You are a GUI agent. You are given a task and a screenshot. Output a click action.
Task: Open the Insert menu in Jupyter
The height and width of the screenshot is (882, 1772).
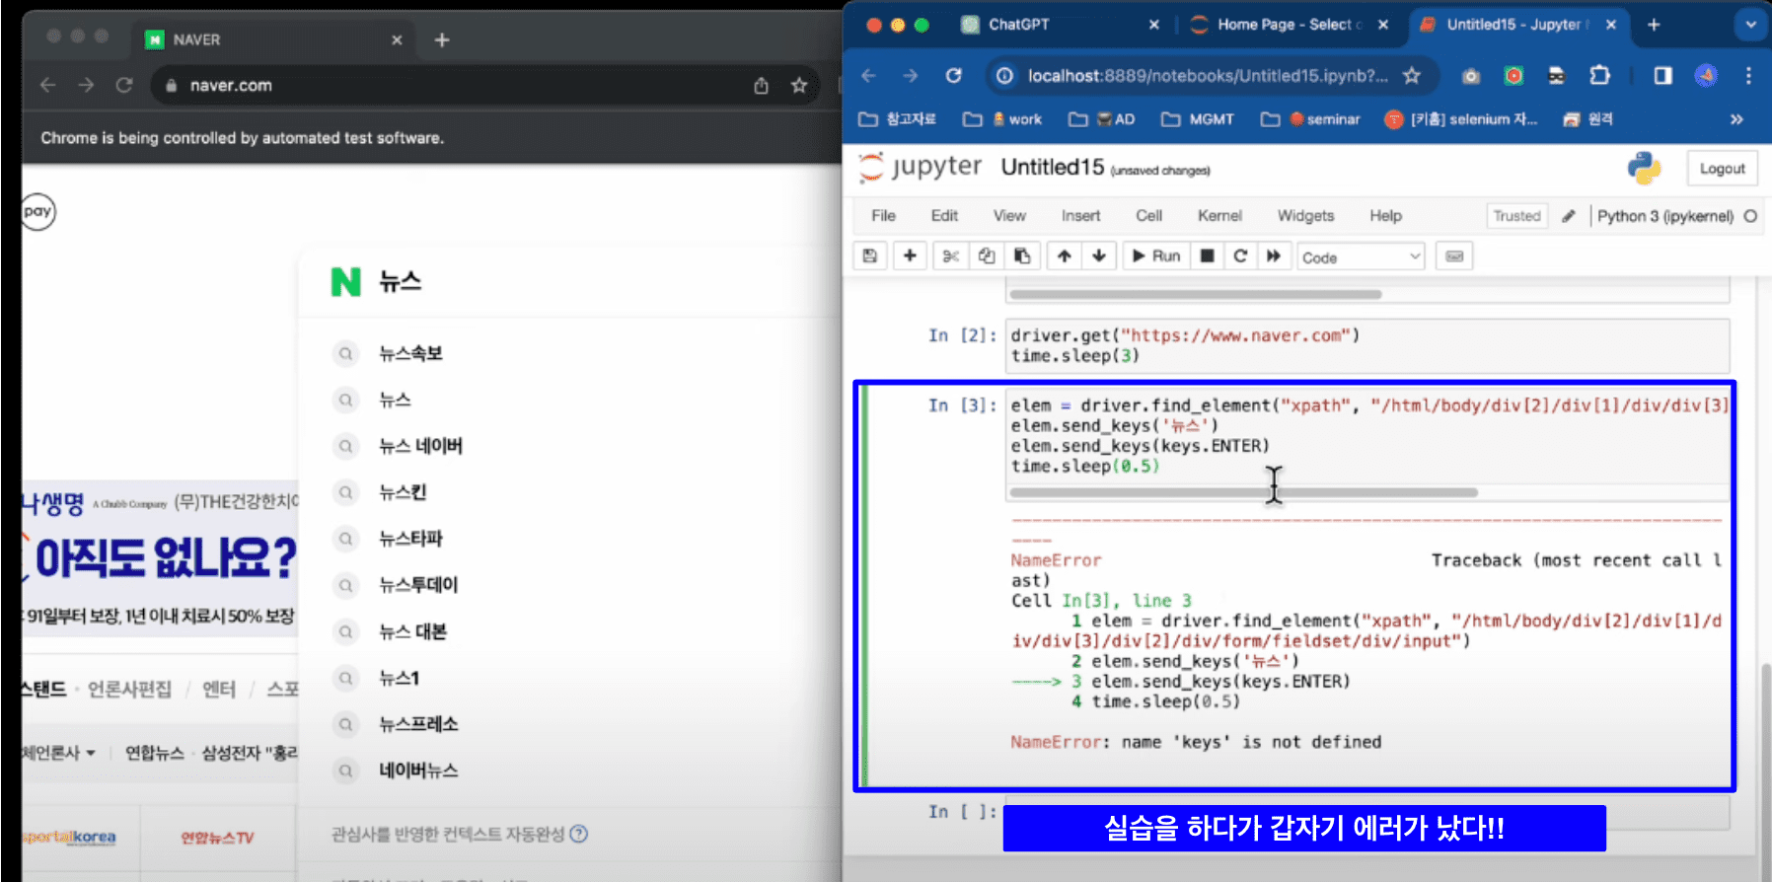coord(1080,216)
